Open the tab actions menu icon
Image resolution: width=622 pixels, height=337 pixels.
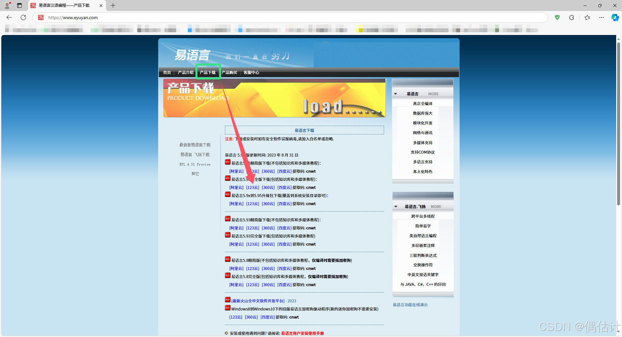click(19, 6)
